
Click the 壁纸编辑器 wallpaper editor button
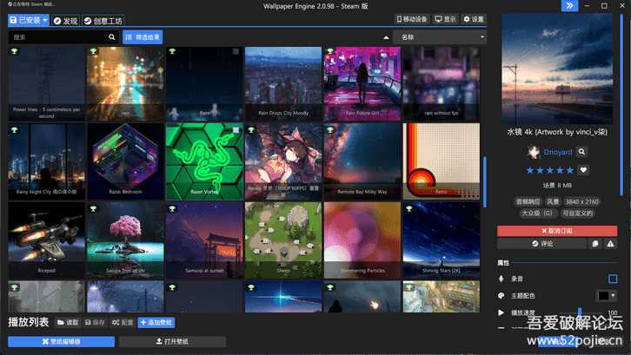pyautogui.click(x=61, y=342)
